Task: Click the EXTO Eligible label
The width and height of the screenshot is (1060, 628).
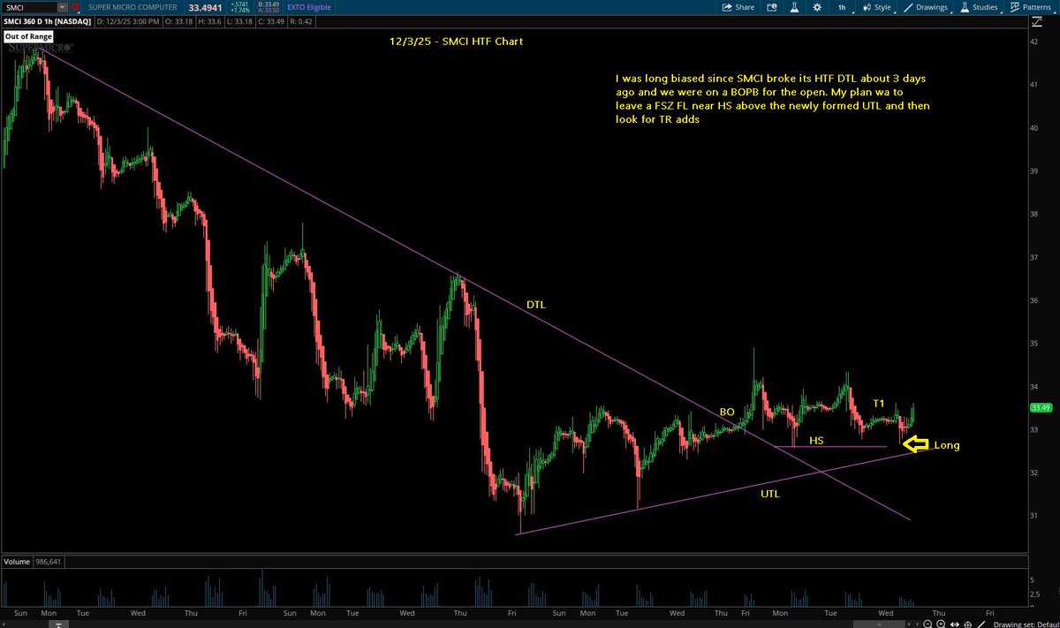Action: coord(309,7)
